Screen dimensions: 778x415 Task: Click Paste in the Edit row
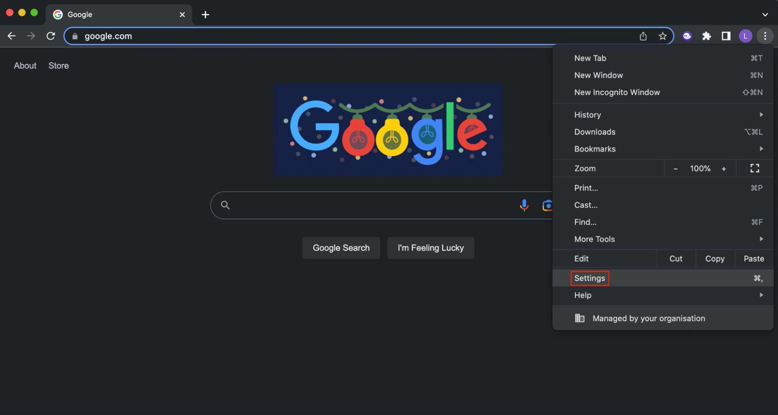coord(753,258)
